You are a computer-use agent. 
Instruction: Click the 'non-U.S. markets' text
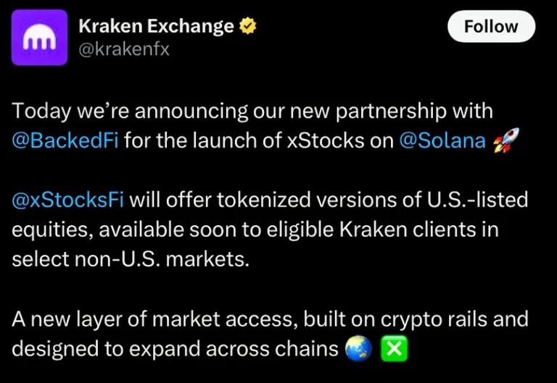pyautogui.click(x=162, y=259)
